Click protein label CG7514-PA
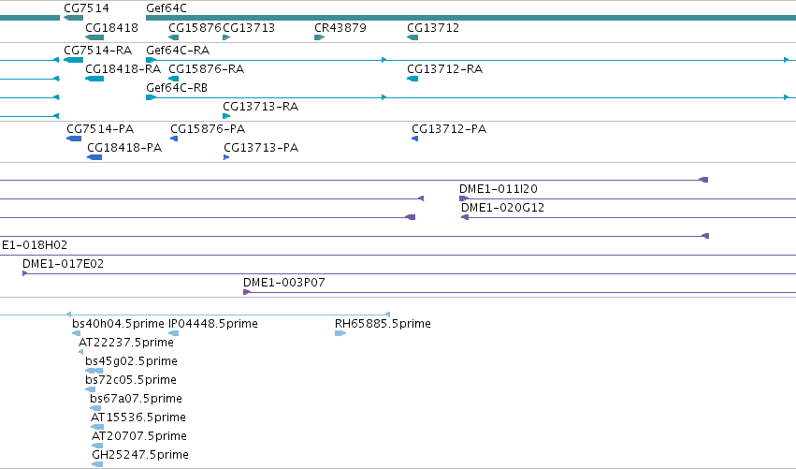Screen dimensions: 796x469 tap(100, 128)
